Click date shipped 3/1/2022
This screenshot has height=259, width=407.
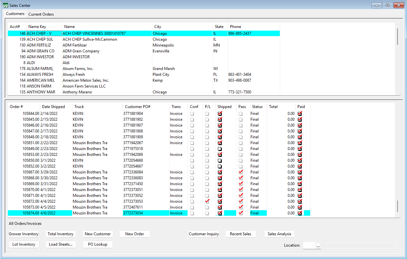(x=48, y=160)
